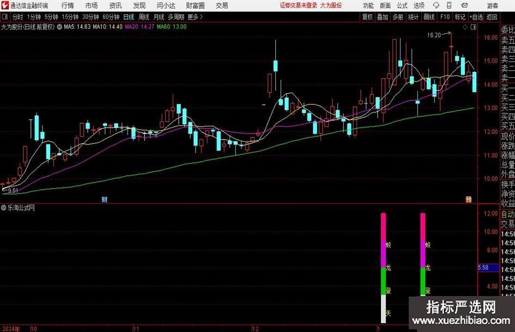Open the 功能 menu
The image size is (515, 332).
pyautogui.click(x=368, y=5)
